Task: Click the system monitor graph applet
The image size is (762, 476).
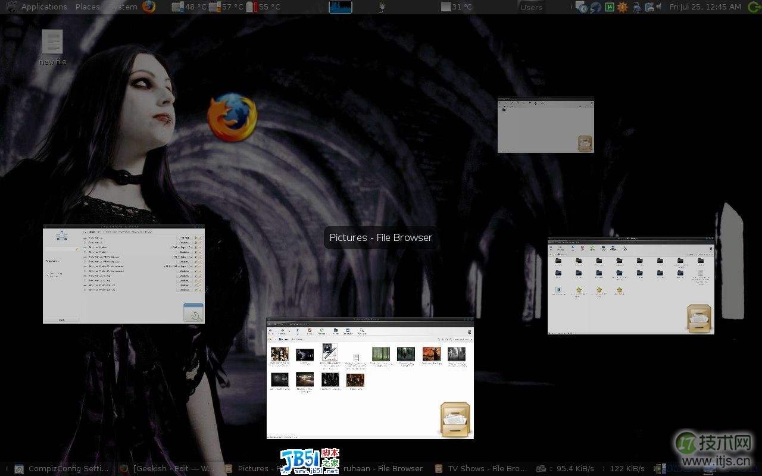Action: (x=341, y=7)
